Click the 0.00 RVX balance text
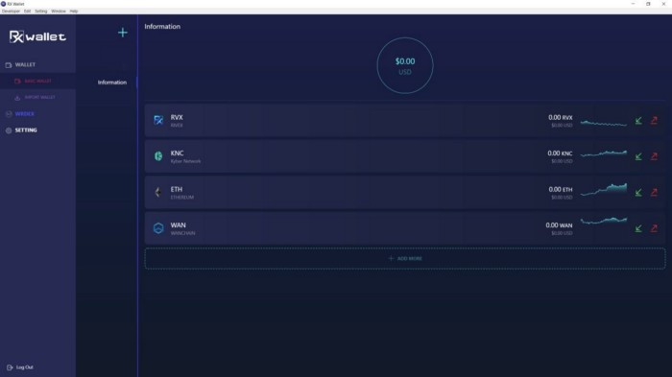Viewport: 672px width, 377px height. pos(560,117)
